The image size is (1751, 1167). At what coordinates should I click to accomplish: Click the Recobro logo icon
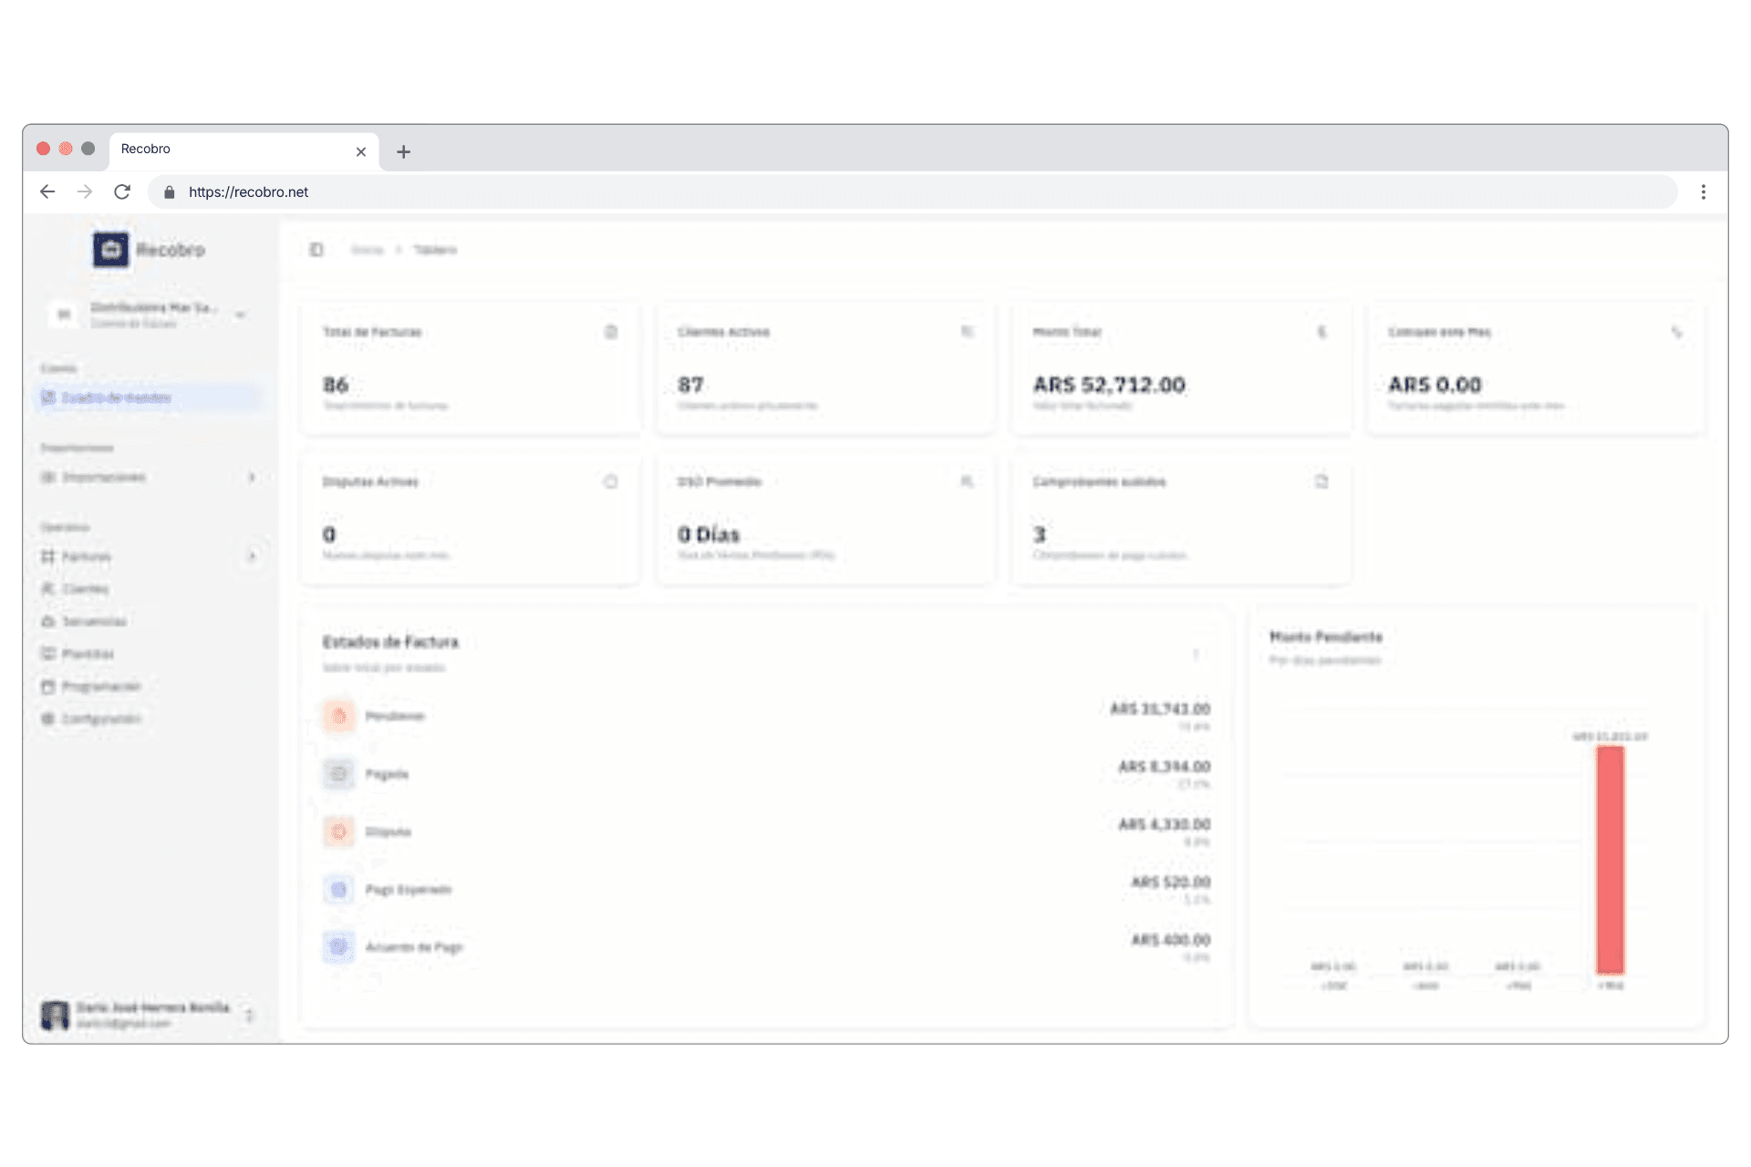(x=111, y=250)
